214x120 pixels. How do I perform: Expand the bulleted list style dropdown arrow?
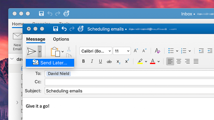click(x=177, y=51)
